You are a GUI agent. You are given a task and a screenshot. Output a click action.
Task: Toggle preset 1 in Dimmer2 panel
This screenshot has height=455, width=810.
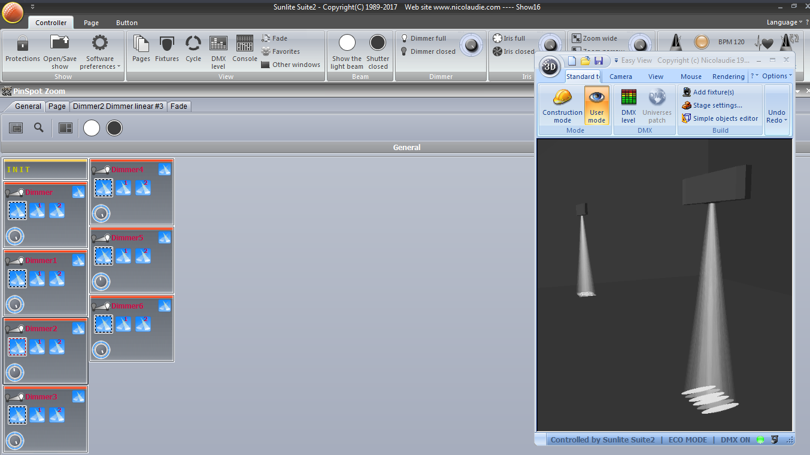click(x=38, y=346)
